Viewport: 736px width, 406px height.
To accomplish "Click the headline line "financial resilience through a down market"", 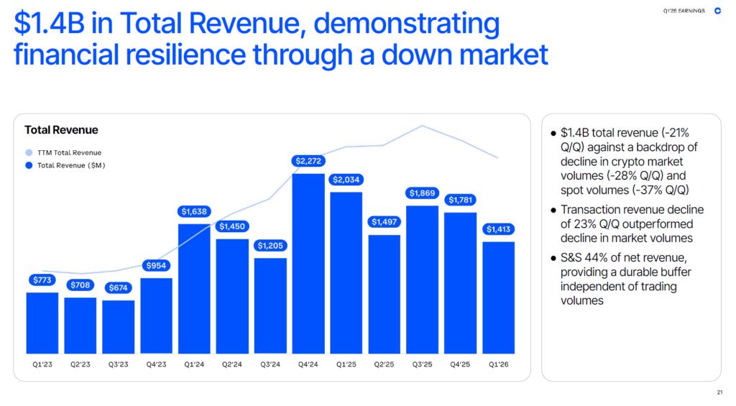I will [x=281, y=55].
